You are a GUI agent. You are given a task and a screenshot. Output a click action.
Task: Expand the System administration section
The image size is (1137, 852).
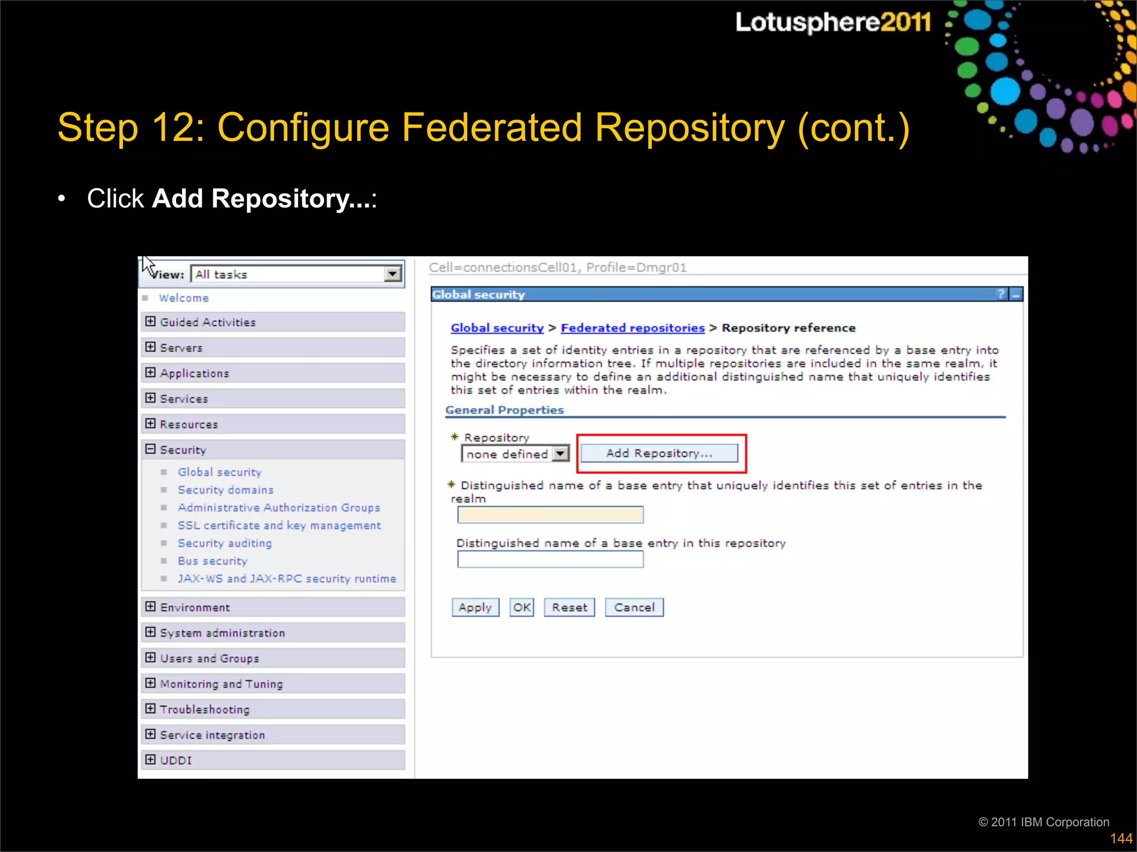coord(150,632)
